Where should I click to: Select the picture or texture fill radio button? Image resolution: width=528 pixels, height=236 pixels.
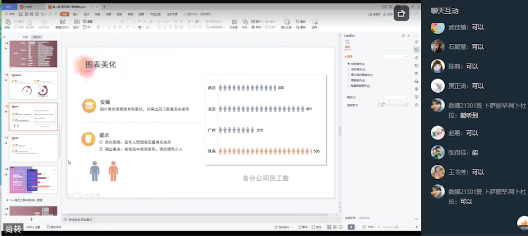[348, 75]
